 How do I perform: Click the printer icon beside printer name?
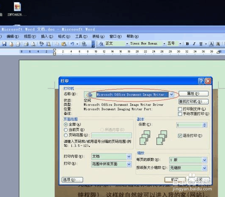point(90,95)
